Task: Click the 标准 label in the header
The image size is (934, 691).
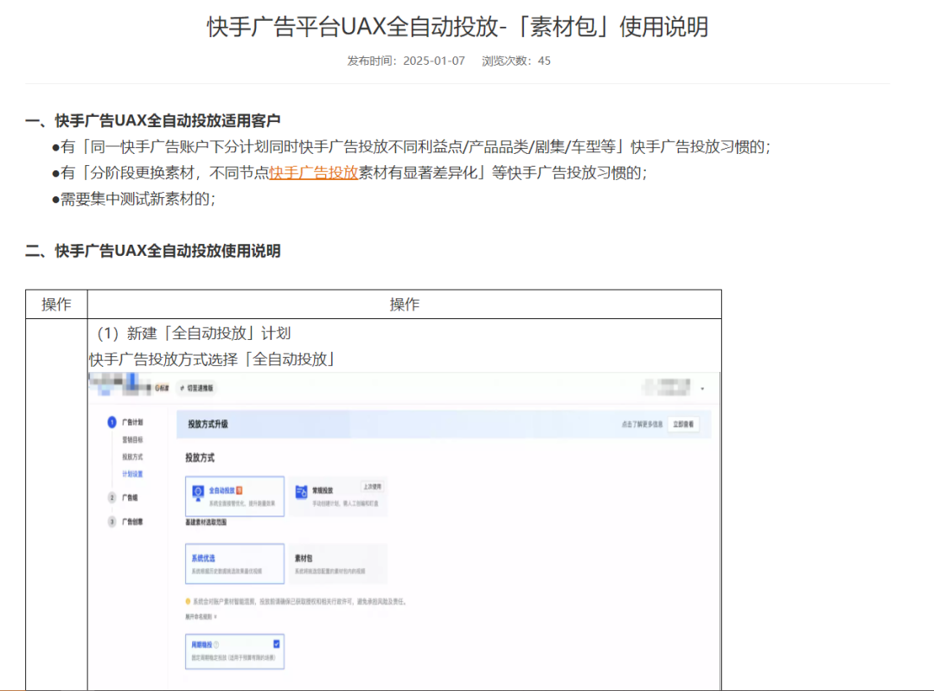Action: 162,387
